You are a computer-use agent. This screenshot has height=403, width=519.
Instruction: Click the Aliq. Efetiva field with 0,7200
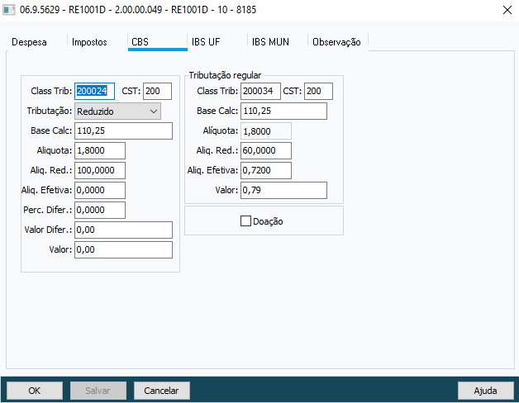pyautogui.click(x=266, y=170)
